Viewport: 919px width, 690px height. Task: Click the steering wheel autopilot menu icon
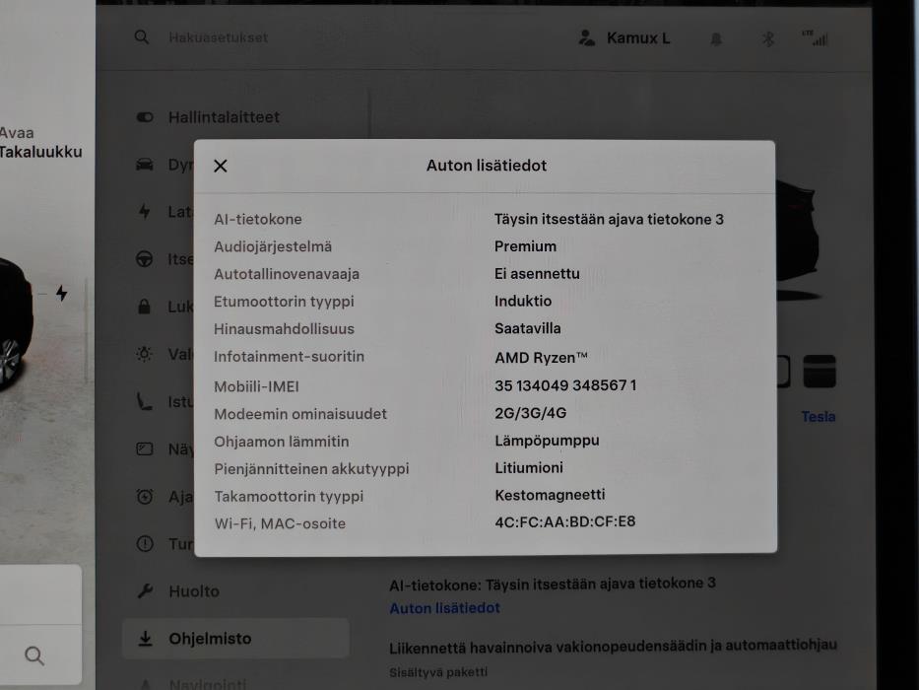tap(144, 258)
